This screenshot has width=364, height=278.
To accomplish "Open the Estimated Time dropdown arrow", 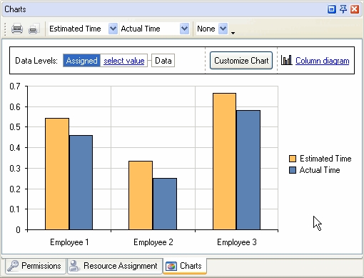I will (113, 29).
